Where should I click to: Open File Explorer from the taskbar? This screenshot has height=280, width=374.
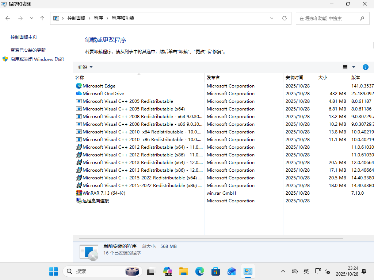(x=183, y=272)
